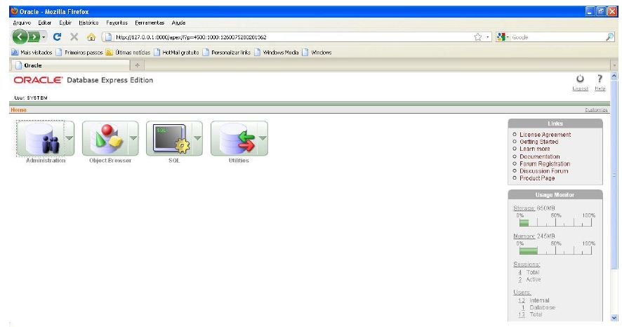Viewport: 622px width, 327px height.
Task: Click the search magnifier icon
Action: [x=609, y=37]
